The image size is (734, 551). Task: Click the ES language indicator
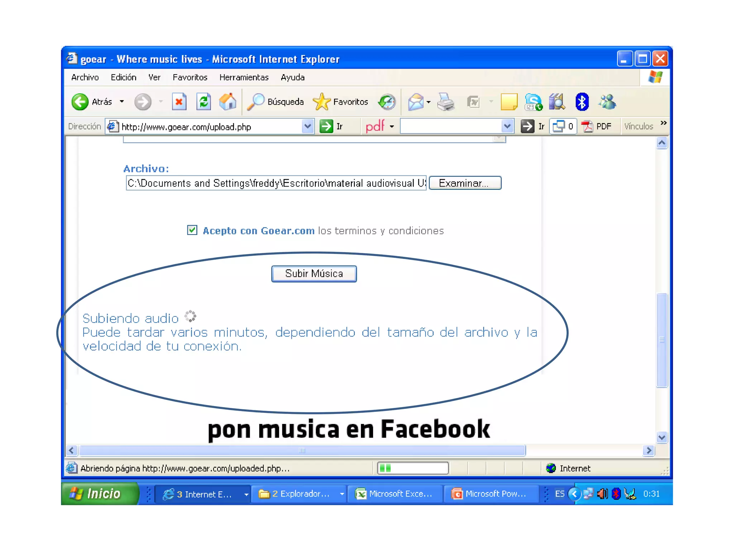click(x=559, y=494)
